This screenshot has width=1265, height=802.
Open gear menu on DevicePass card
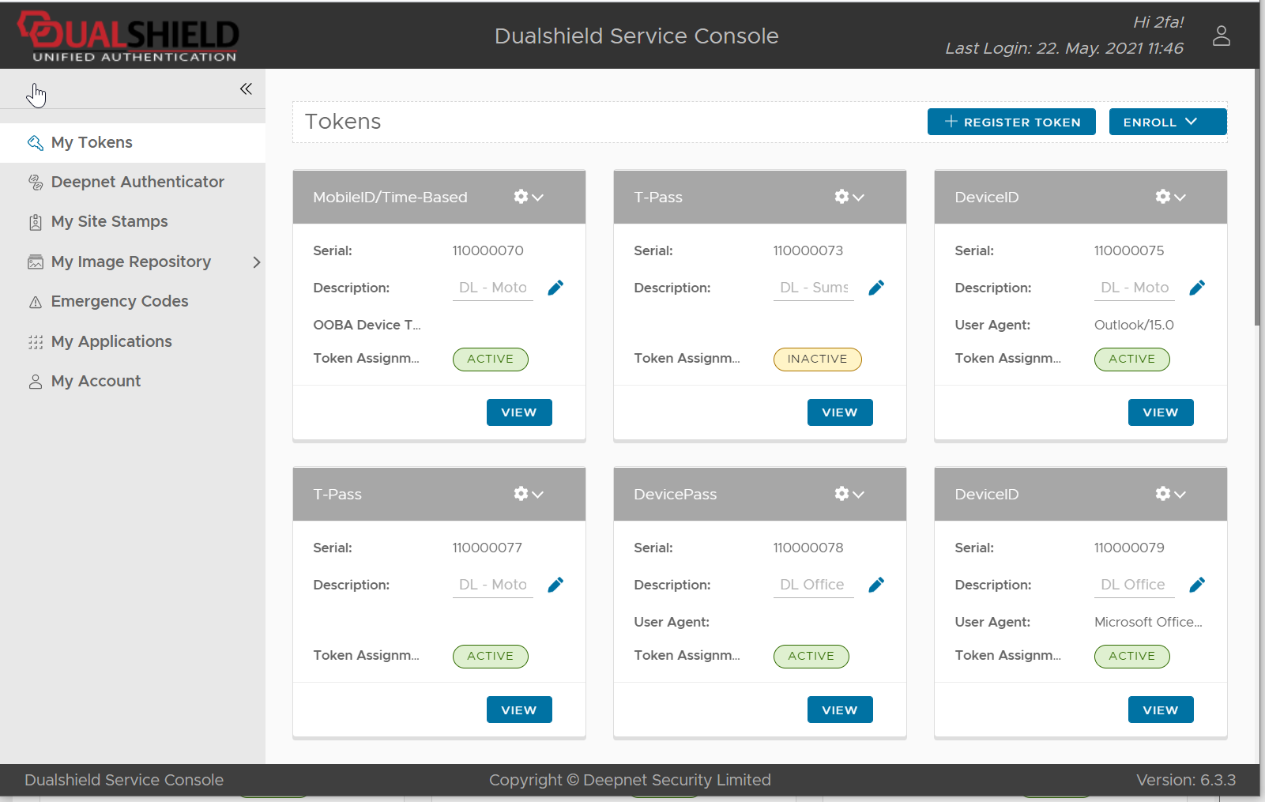(x=849, y=494)
